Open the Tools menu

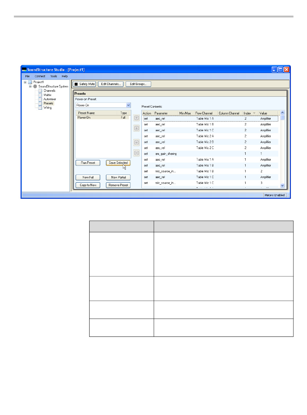pyautogui.click(x=54, y=76)
